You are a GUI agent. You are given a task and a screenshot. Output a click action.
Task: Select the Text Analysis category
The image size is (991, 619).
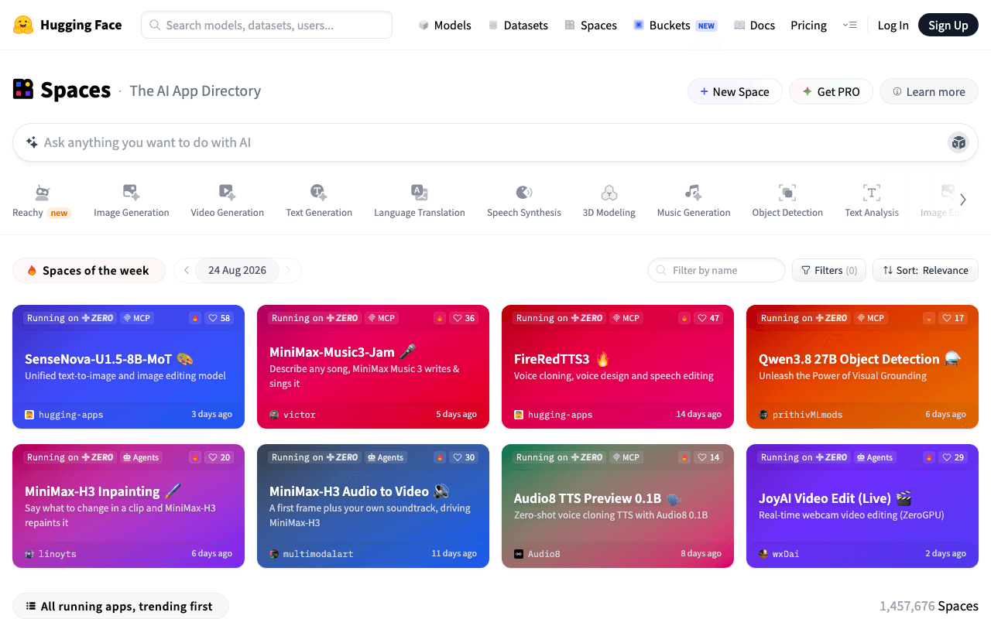872,202
